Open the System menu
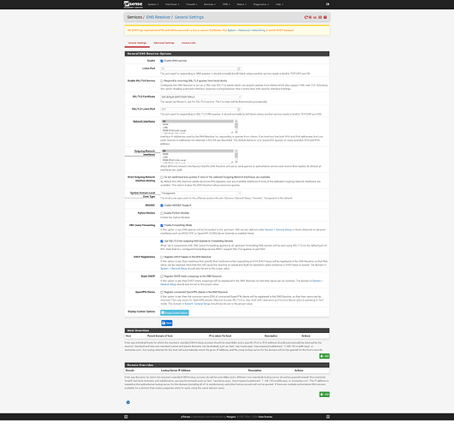This screenshot has height=428, width=454. (153, 4)
